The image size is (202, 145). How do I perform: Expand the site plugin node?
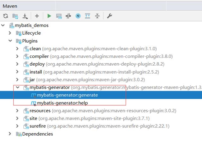(x=17, y=119)
